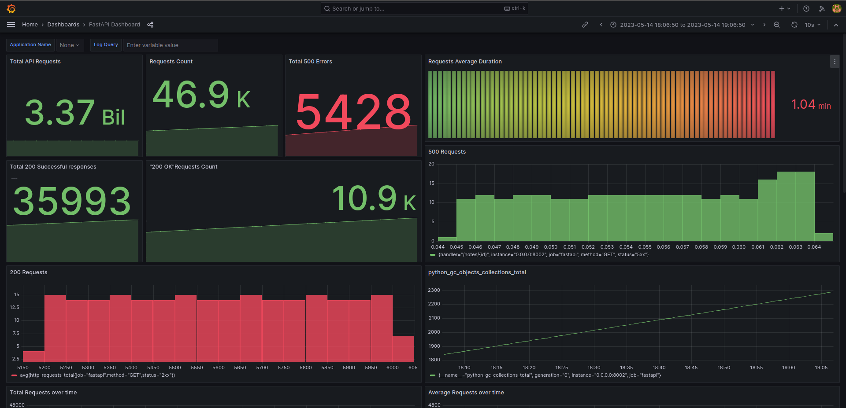The image size is (846, 408).
Task: Go to Dashboards breadcrumb
Action: point(63,25)
